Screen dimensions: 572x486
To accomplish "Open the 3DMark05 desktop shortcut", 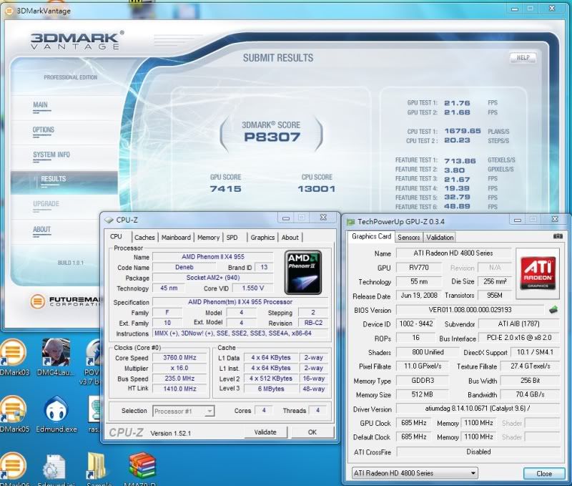I will pyautogui.click(x=14, y=414).
